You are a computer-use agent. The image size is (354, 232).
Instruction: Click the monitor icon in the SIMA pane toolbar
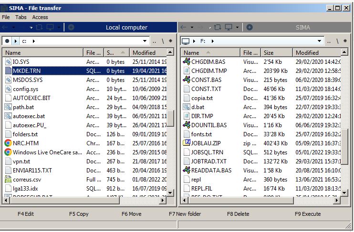(229, 28)
